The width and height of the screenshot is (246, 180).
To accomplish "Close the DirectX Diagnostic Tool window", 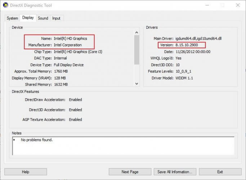I will pos(238,5).
